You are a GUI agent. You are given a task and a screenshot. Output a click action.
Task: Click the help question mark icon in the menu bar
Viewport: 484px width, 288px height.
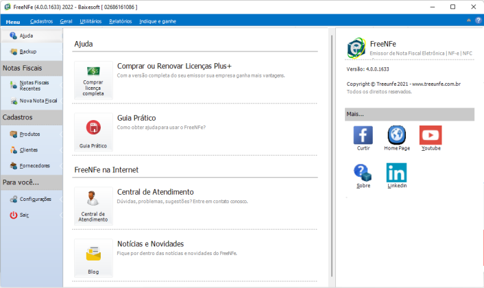tap(478, 21)
